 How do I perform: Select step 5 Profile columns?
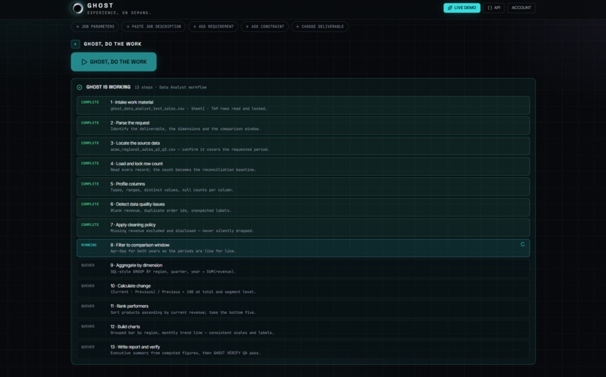303,187
